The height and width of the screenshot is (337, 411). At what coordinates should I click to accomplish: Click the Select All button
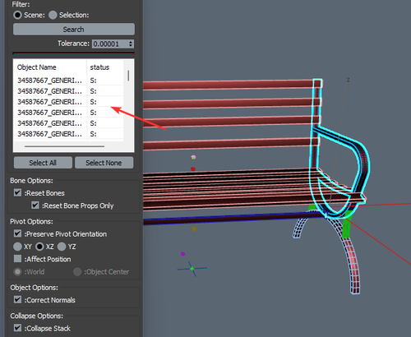point(43,163)
